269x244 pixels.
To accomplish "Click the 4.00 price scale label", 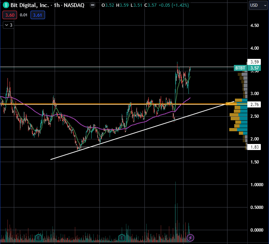I will click(x=254, y=48).
